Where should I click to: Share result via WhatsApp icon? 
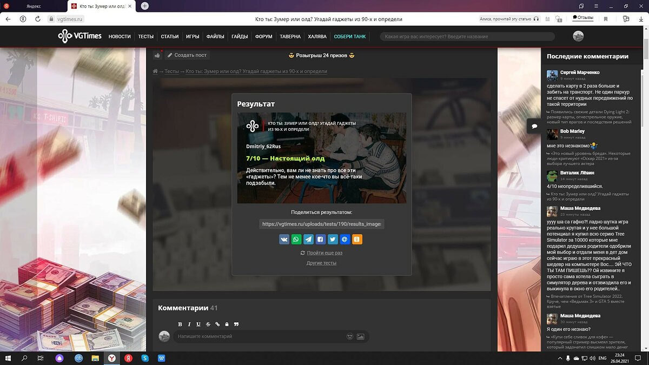tap(296, 239)
